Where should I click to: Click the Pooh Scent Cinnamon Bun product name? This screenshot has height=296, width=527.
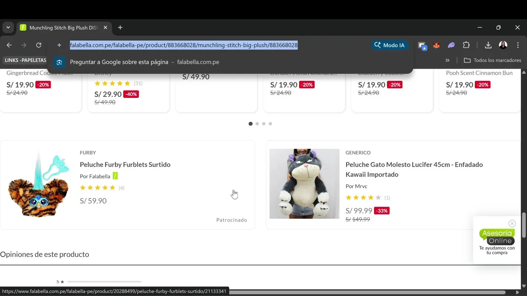(479, 73)
